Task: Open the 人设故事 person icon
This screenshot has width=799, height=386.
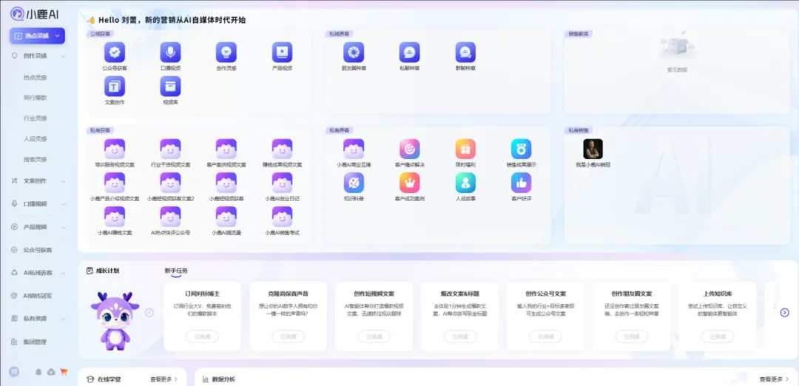Action: pos(465,183)
